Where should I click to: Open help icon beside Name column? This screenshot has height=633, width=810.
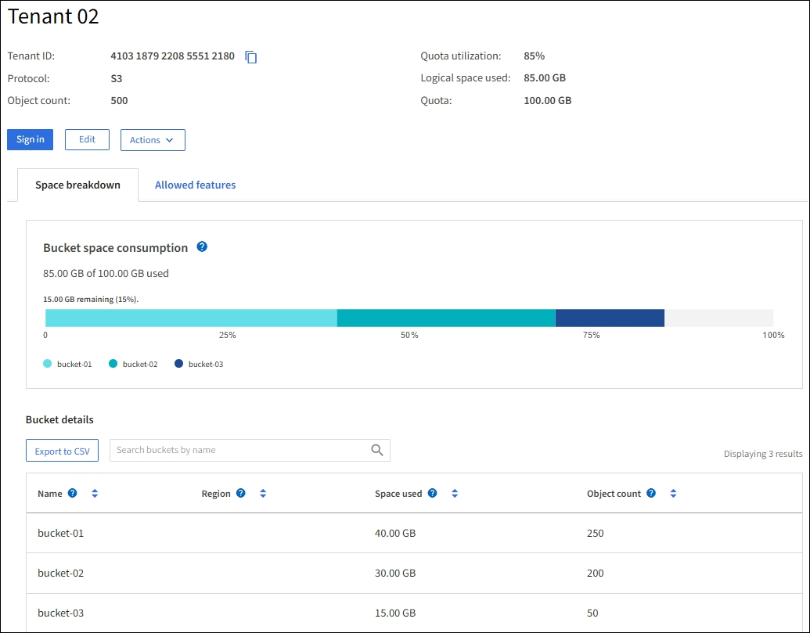[x=73, y=494]
